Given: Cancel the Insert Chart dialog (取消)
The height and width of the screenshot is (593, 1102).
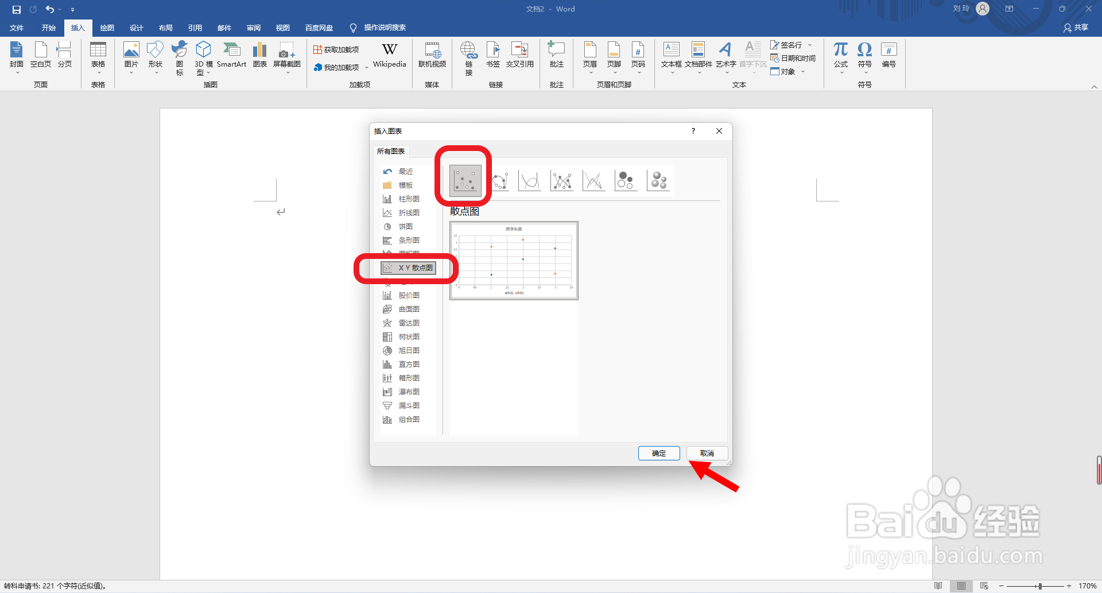Looking at the screenshot, I should [x=707, y=454].
